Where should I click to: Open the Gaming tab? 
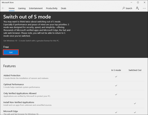tap(22, 8)
